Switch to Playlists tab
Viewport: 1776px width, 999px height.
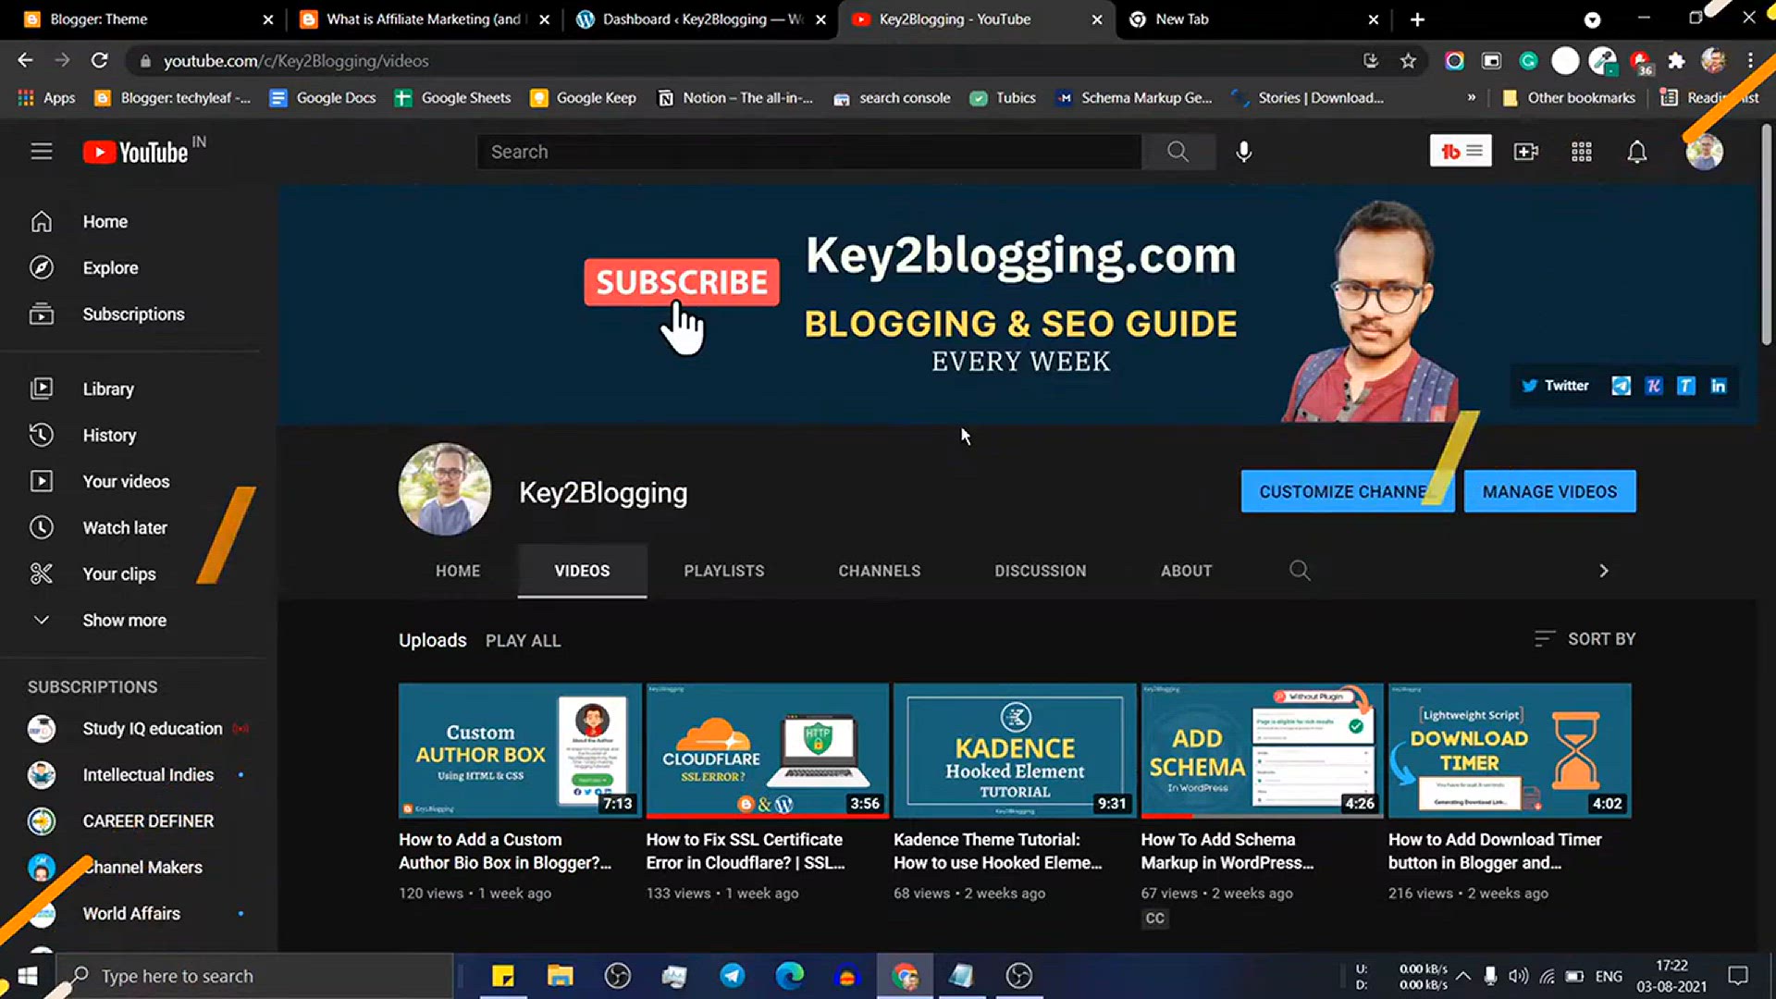click(724, 571)
